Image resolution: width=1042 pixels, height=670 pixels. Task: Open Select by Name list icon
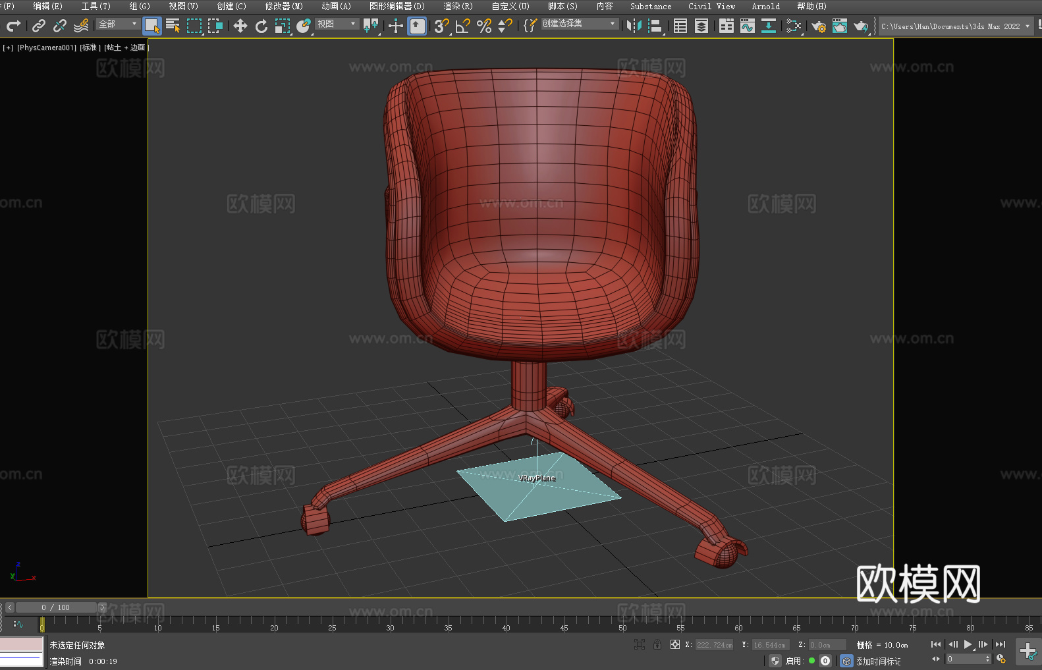[x=173, y=26]
